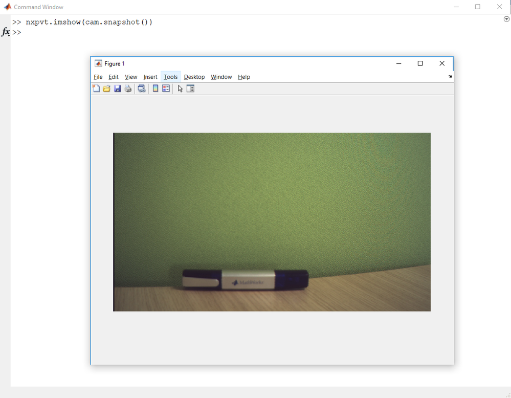Maximize the Figure 1 window
The height and width of the screenshot is (398, 511).
pos(420,63)
